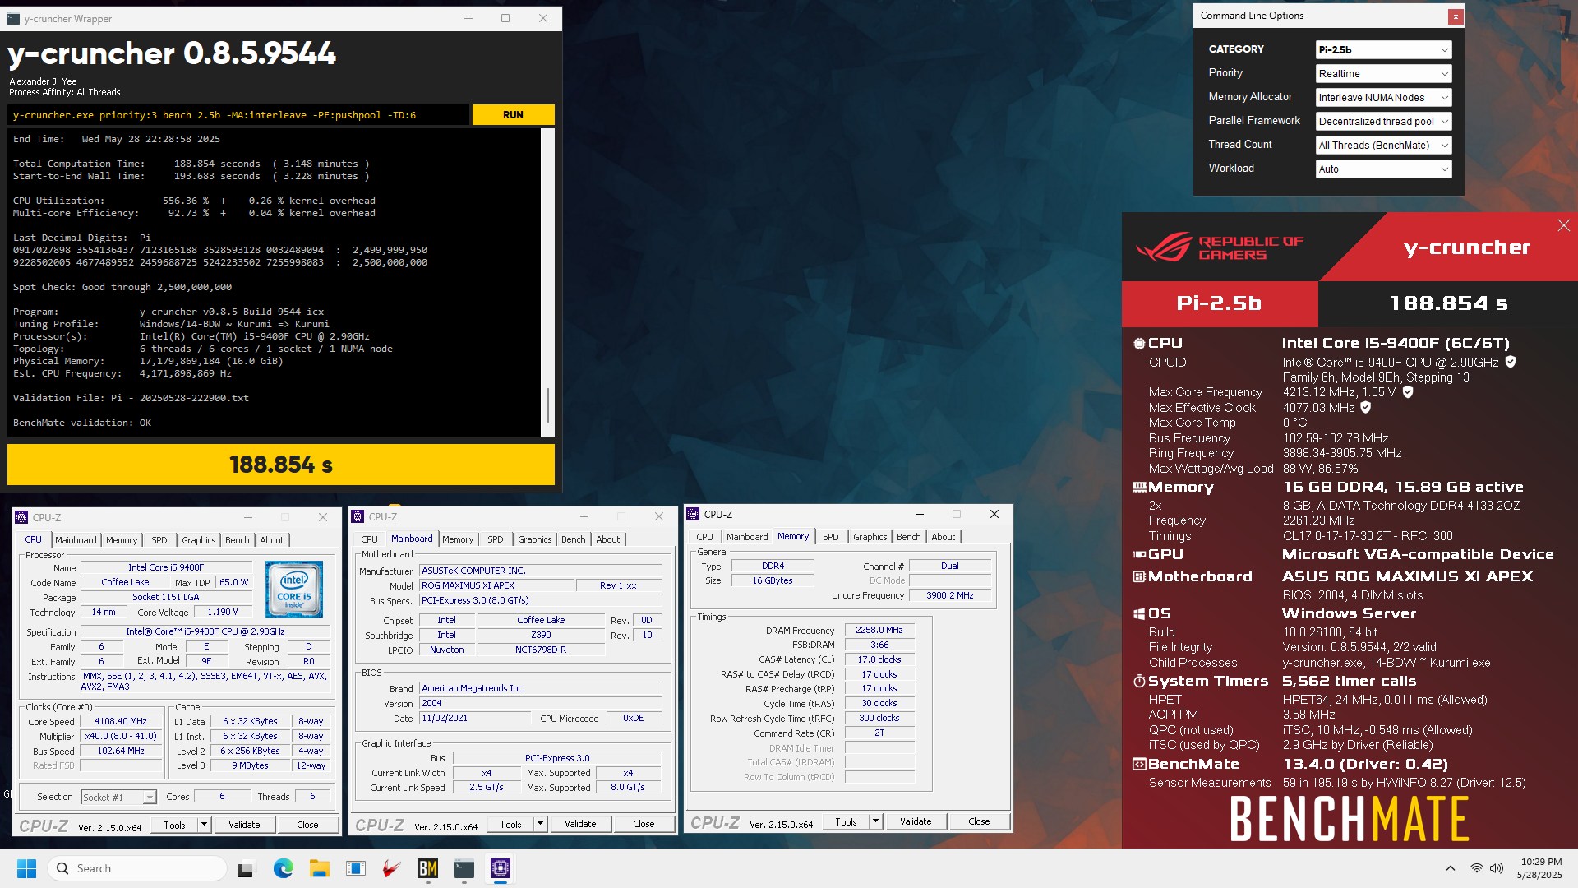Viewport: 1578px width, 888px height.
Task: Click the yellow 188.854 s result bar
Action: (x=281, y=465)
